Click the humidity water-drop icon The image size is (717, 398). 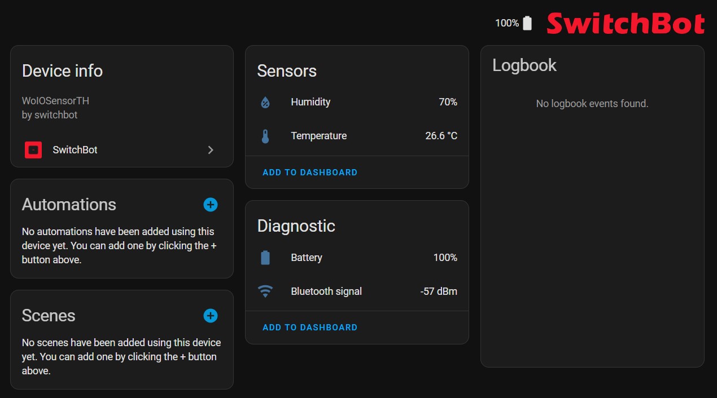pyautogui.click(x=265, y=103)
